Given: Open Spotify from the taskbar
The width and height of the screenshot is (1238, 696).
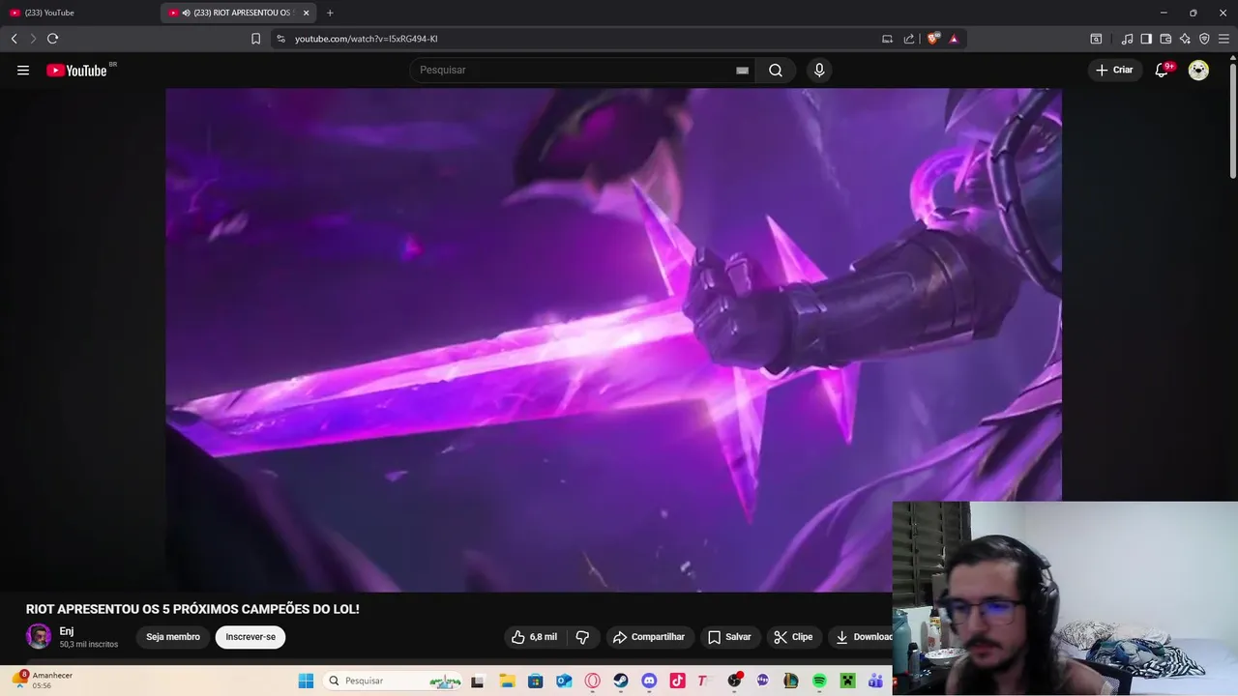Looking at the screenshot, I should tap(819, 681).
